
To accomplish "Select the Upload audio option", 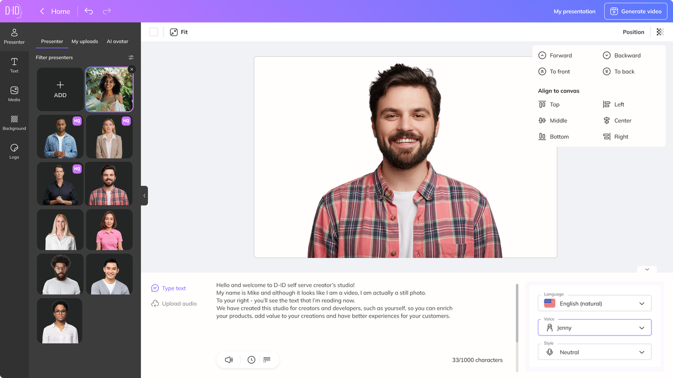I will [x=174, y=303].
